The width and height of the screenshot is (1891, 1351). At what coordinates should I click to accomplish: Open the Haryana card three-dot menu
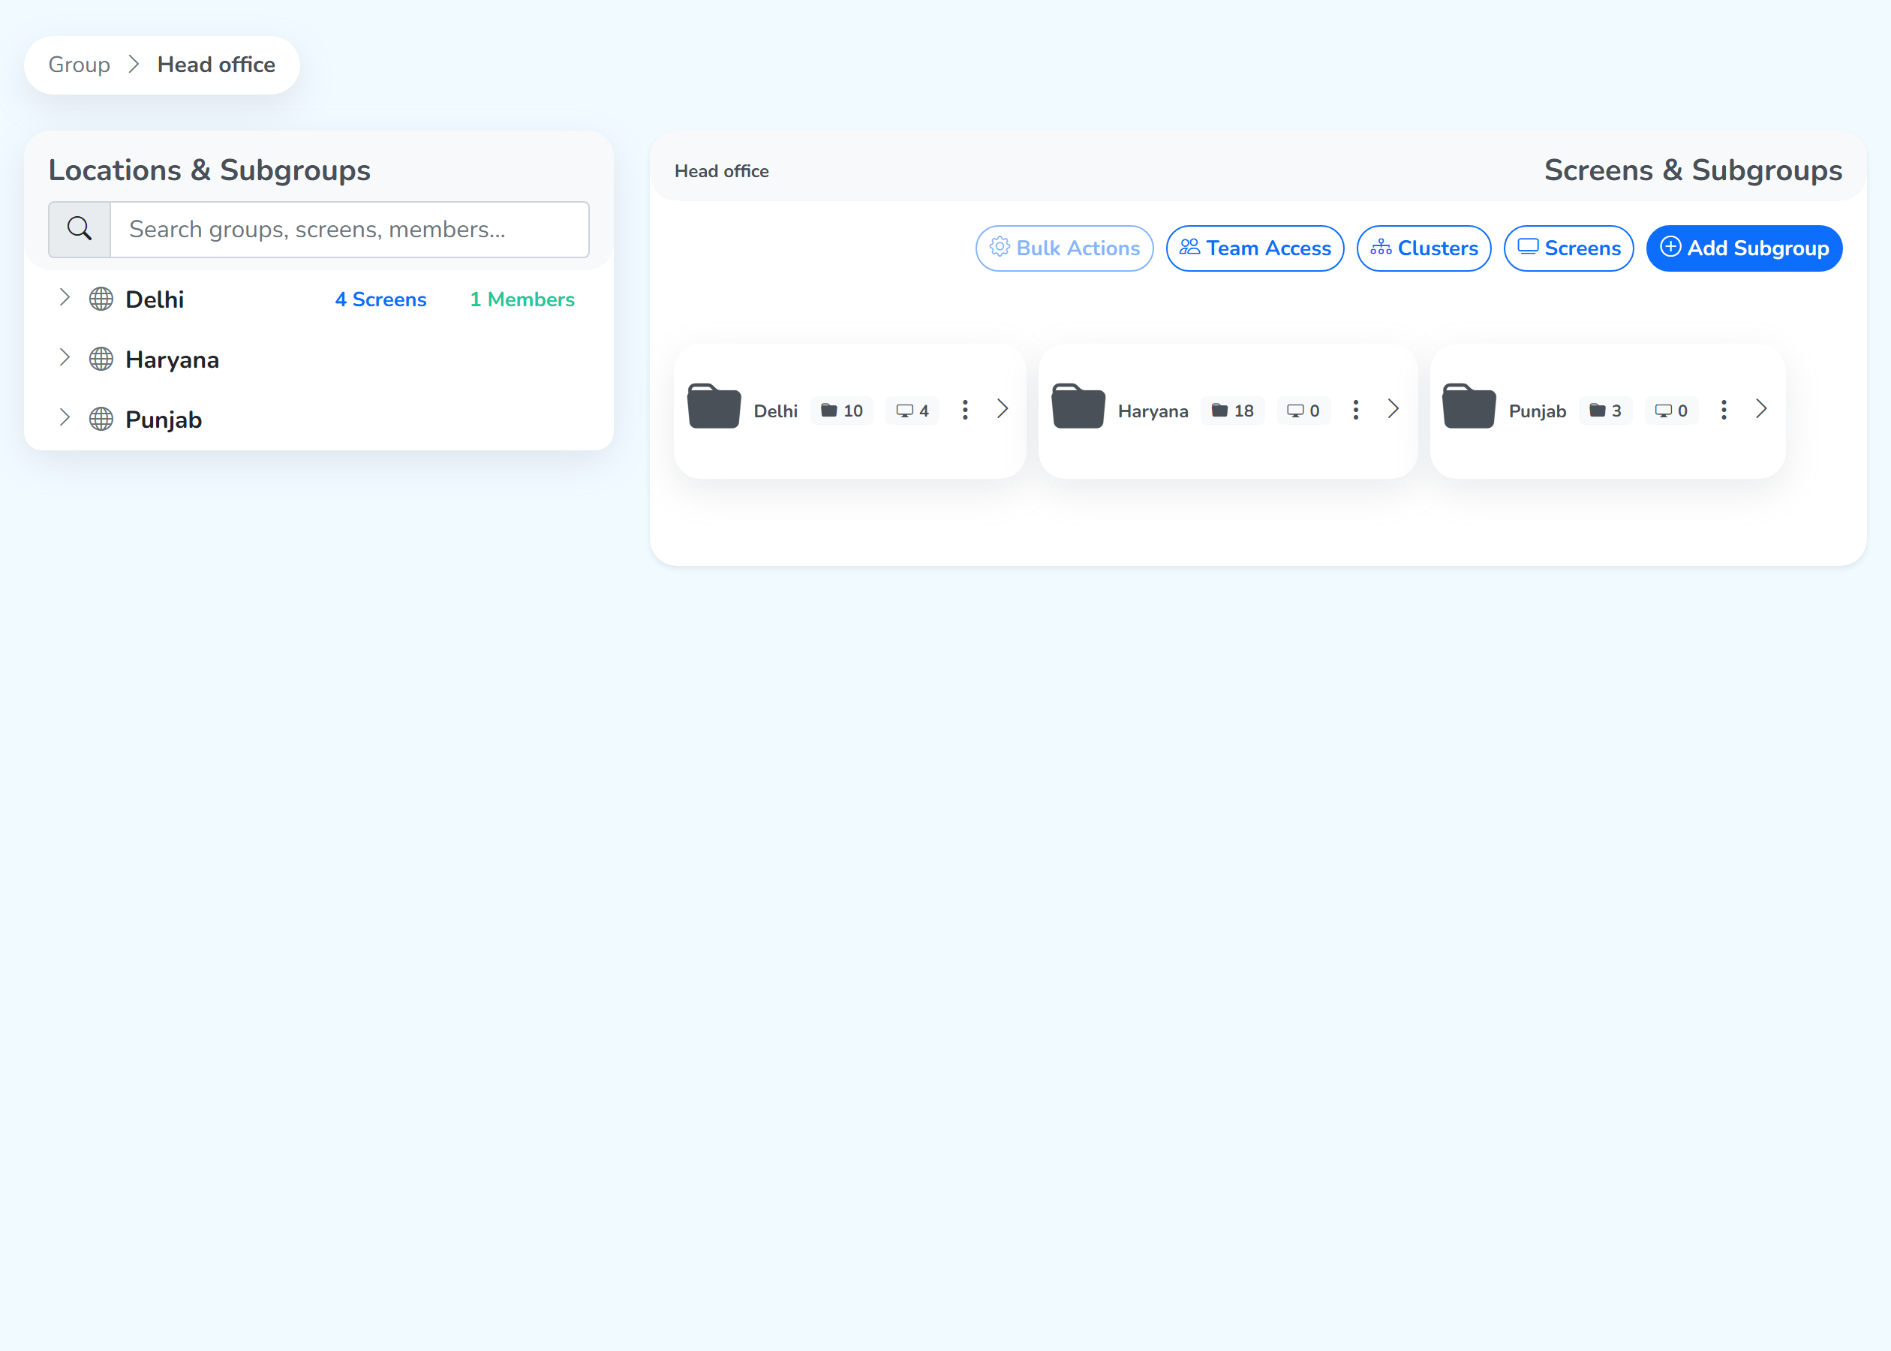coord(1355,409)
